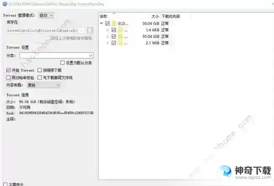The height and width of the screenshot is (186, 274).
Task: Click the 下载优先级 column header
Action: click(x=171, y=16)
